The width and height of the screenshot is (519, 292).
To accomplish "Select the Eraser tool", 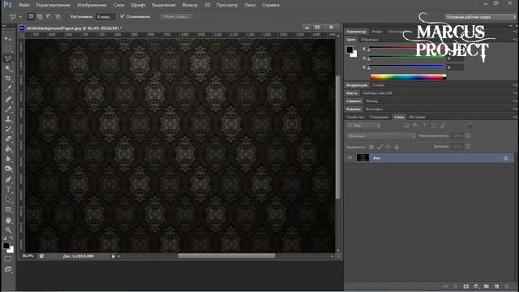I will [8, 139].
